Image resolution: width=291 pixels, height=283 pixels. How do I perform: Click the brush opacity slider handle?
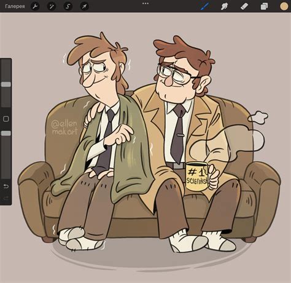[x=6, y=134]
